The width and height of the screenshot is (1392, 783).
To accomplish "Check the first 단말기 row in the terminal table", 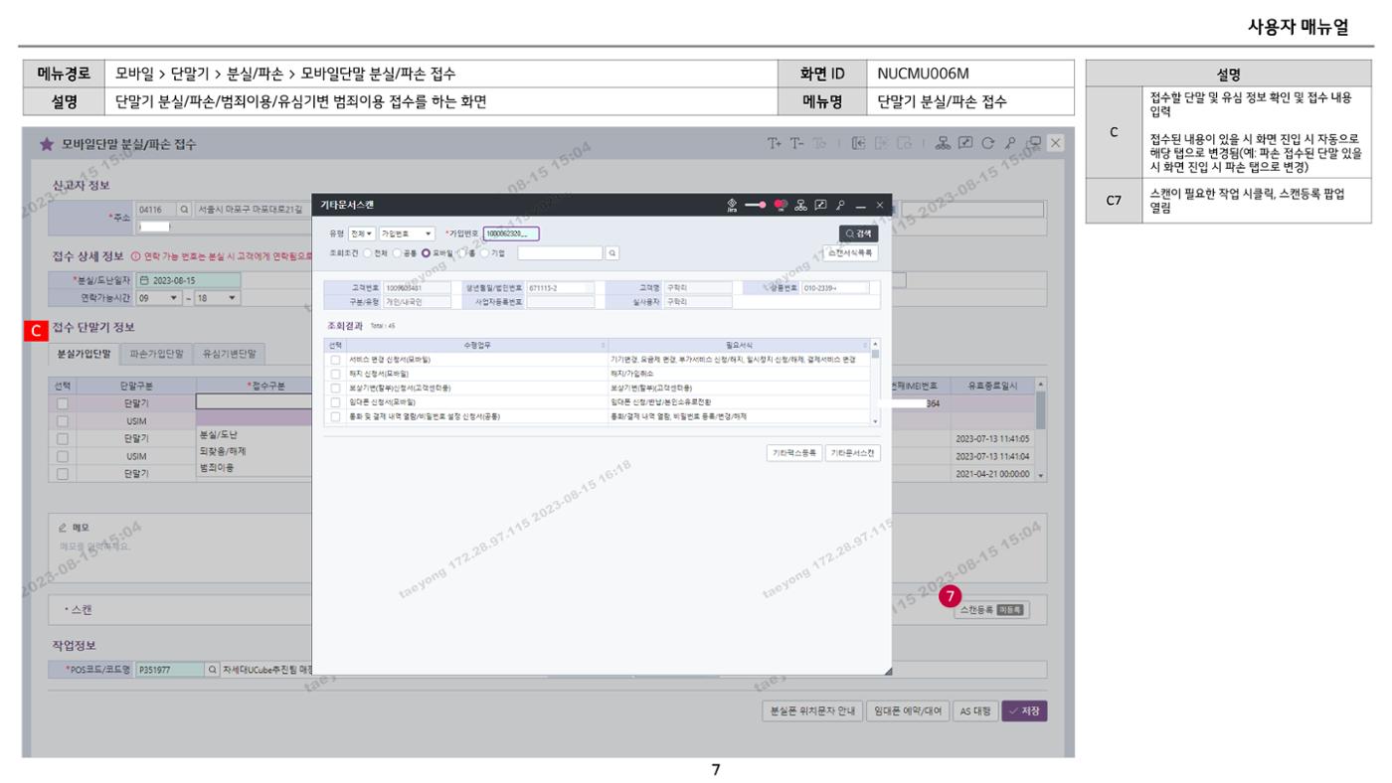I will coord(63,403).
